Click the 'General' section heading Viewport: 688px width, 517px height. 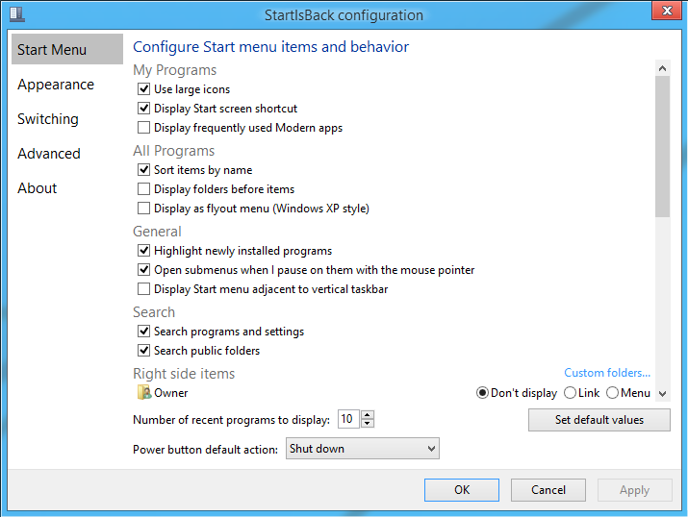157,231
